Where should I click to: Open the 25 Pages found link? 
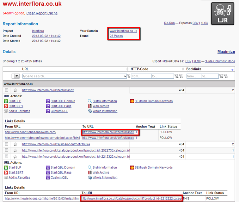point(116,36)
